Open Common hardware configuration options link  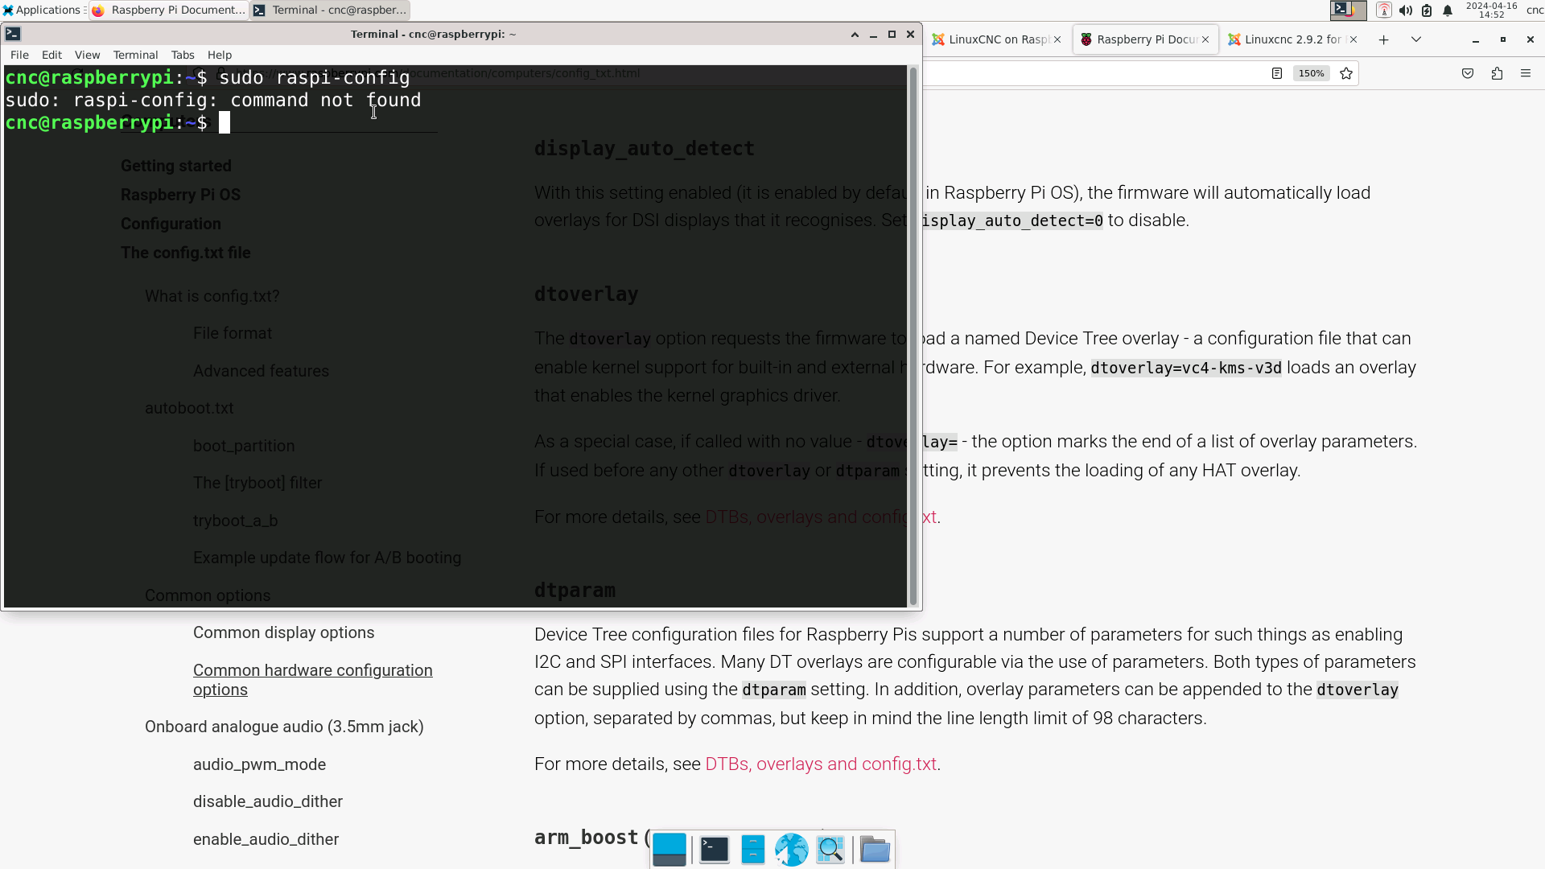coord(313,679)
